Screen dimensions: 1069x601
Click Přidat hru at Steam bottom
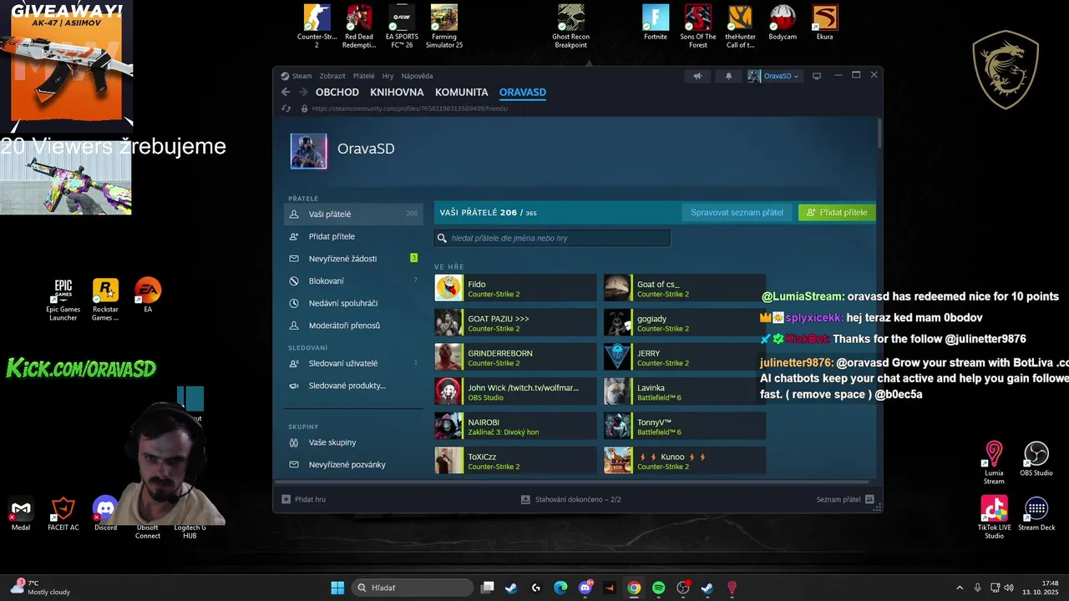303,499
